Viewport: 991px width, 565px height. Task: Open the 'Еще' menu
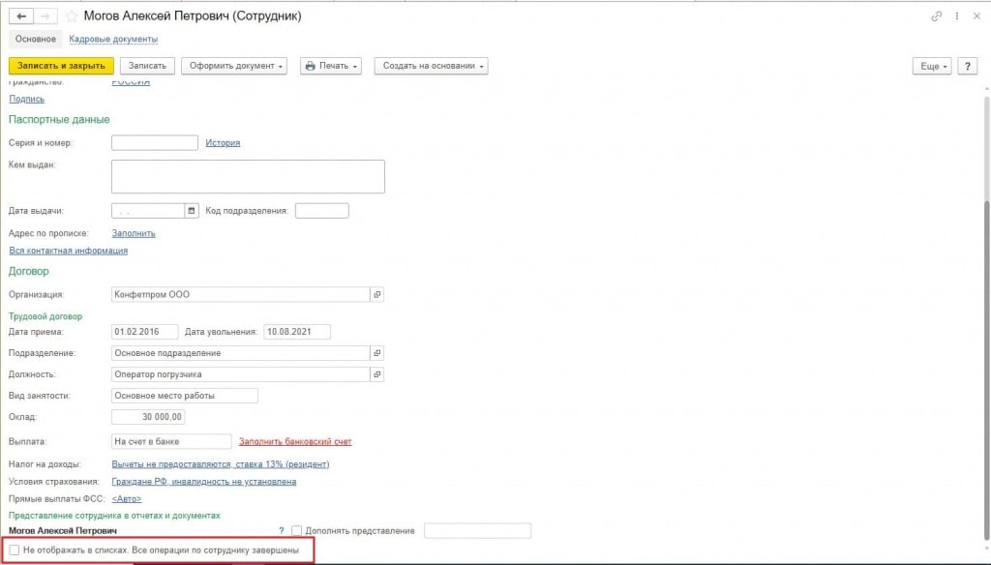932,66
